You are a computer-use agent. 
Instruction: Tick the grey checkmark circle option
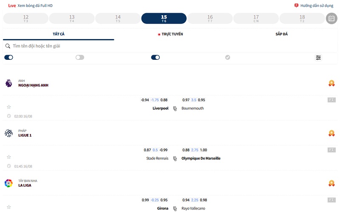tap(227, 57)
